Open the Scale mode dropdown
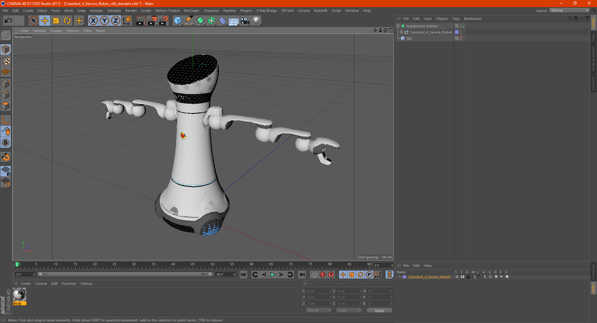This screenshot has width=597, height=323. [x=349, y=310]
